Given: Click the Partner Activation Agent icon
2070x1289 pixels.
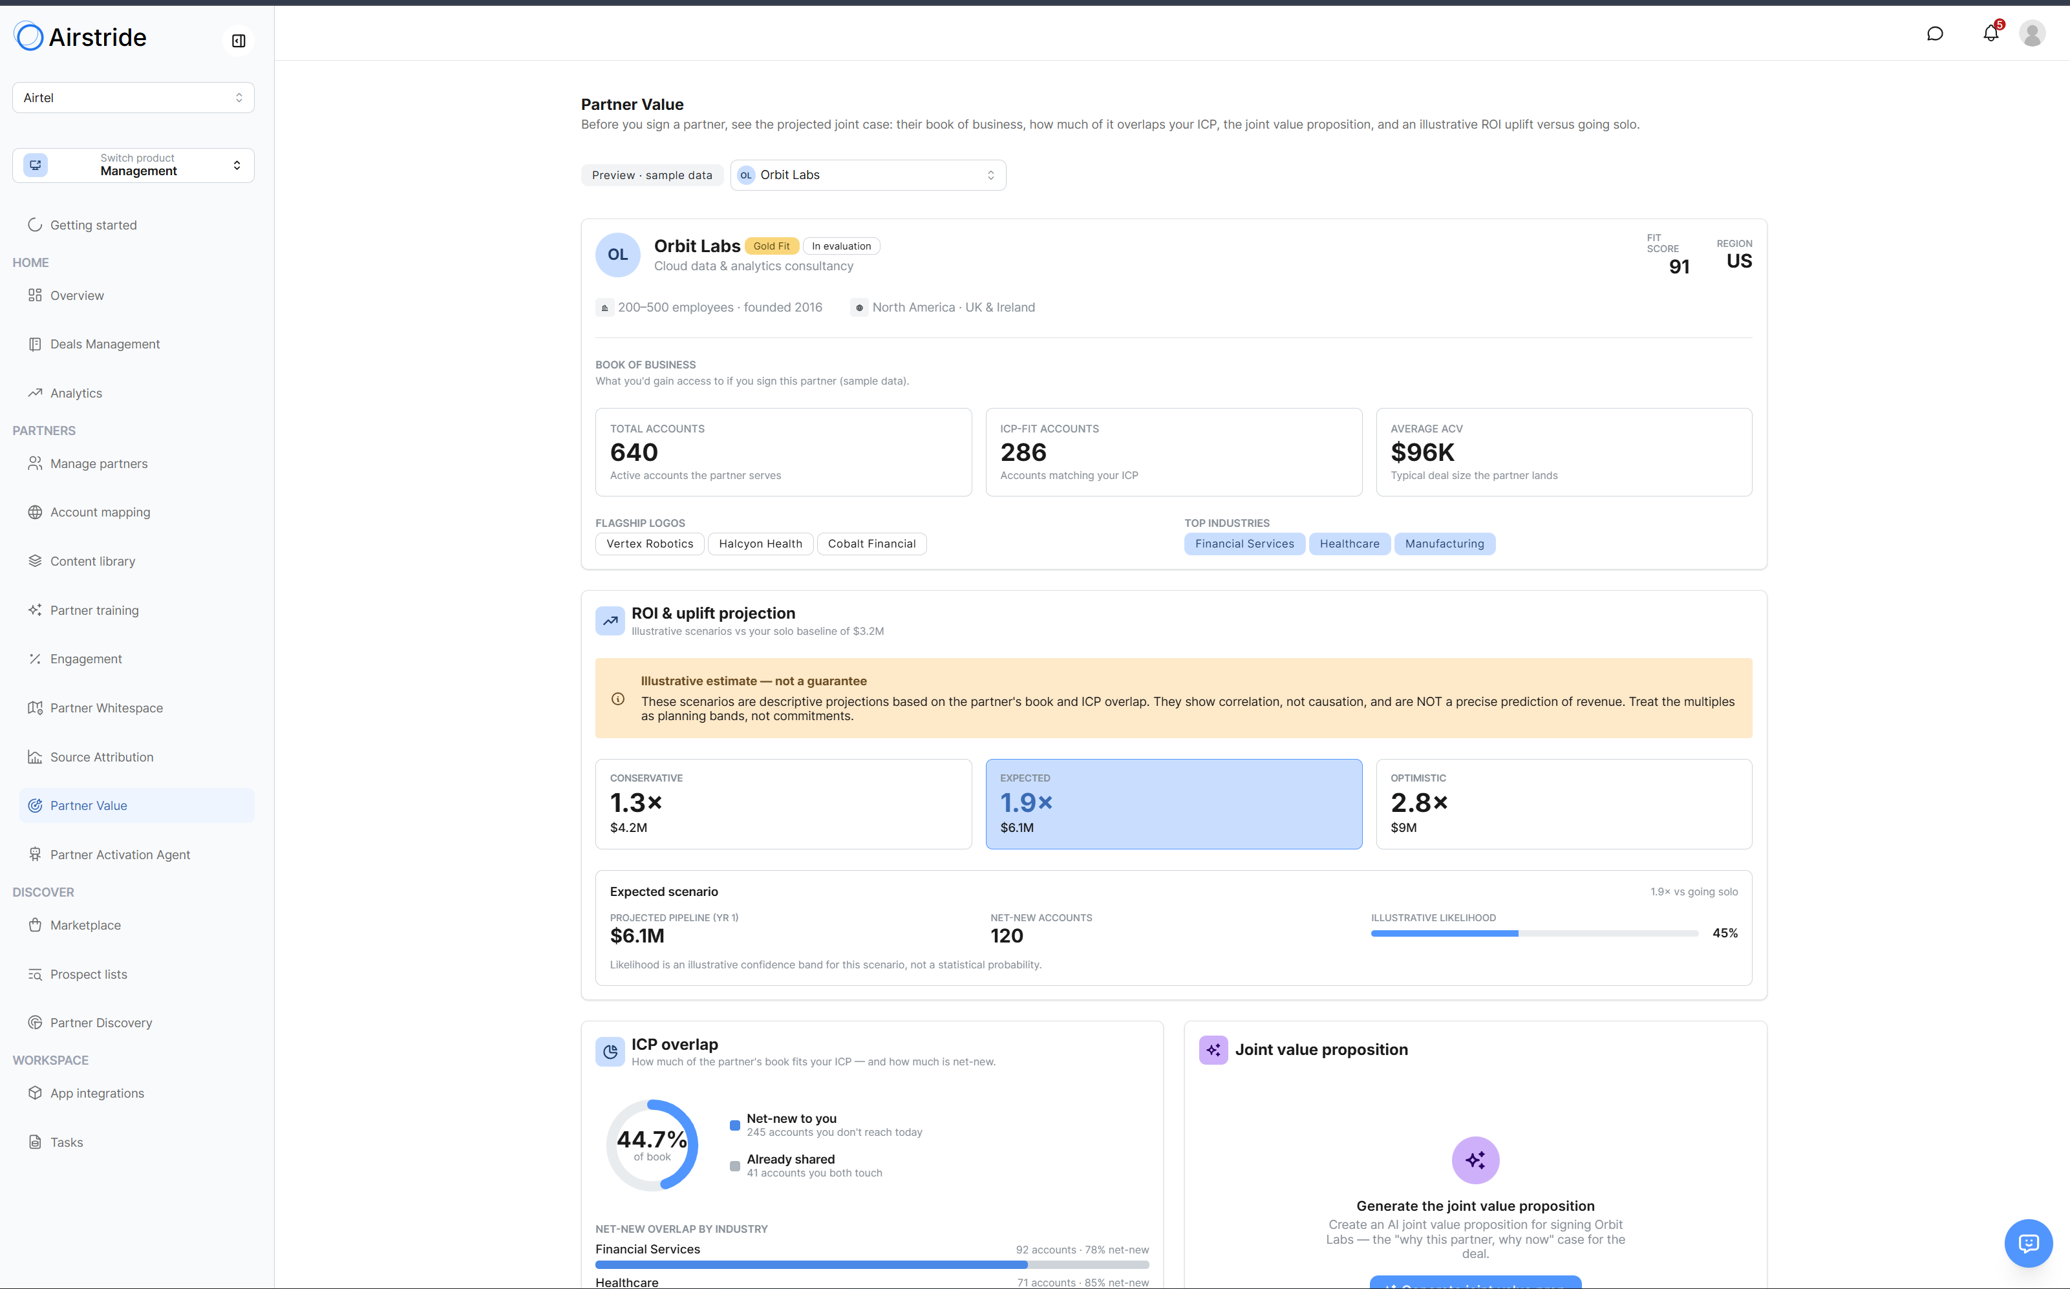Looking at the screenshot, I should coord(35,854).
